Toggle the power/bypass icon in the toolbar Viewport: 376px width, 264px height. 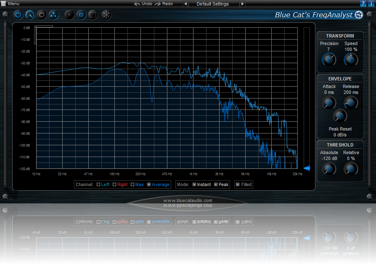pos(18,15)
